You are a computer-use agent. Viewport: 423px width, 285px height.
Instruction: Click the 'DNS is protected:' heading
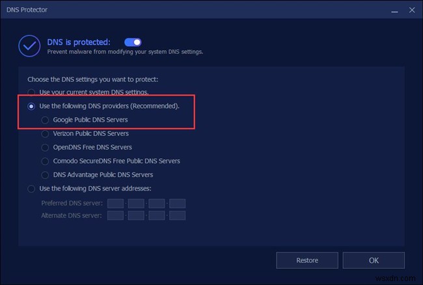(x=79, y=42)
